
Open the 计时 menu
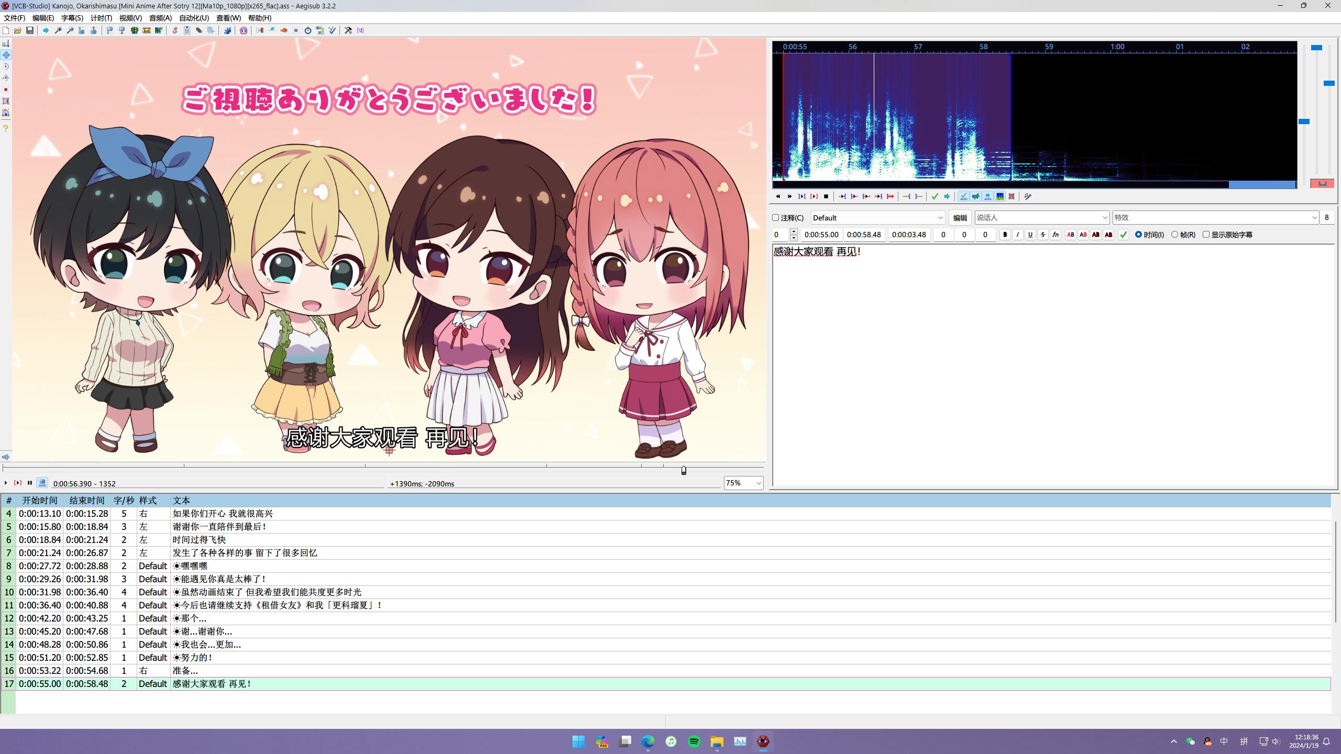101,18
